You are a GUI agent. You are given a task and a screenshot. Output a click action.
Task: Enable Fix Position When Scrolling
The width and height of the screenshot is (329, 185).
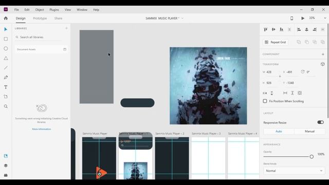[265, 101]
